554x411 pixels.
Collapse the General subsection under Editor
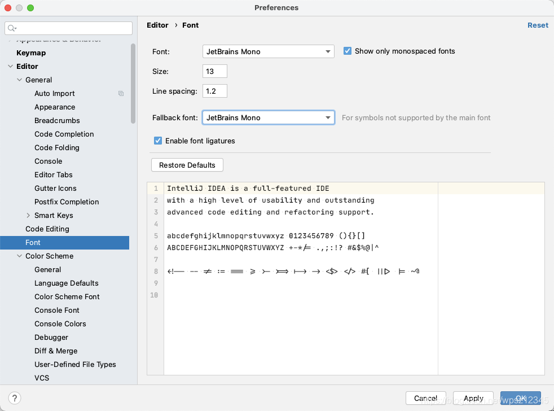point(19,80)
